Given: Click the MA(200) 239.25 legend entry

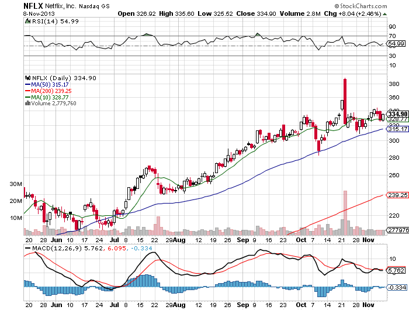Looking at the screenshot, I should [48, 91].
